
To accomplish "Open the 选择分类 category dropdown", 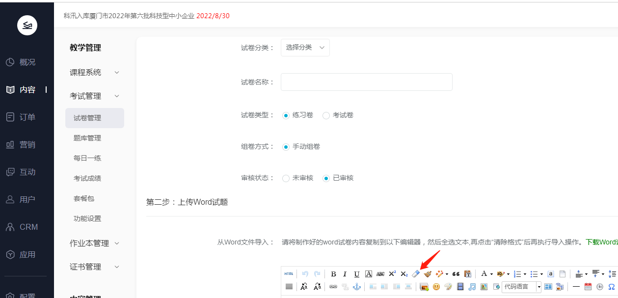I will pyautogui.click(x=305, y=48).
